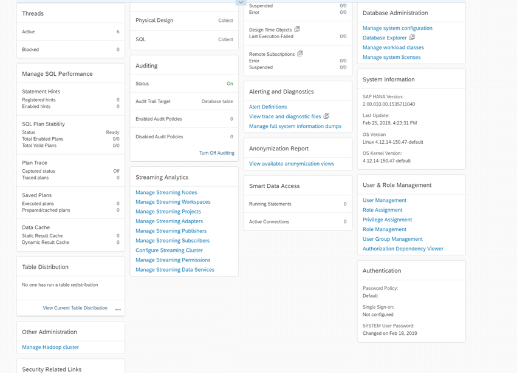Click the Security Related Links card title

tap(52, 369)
